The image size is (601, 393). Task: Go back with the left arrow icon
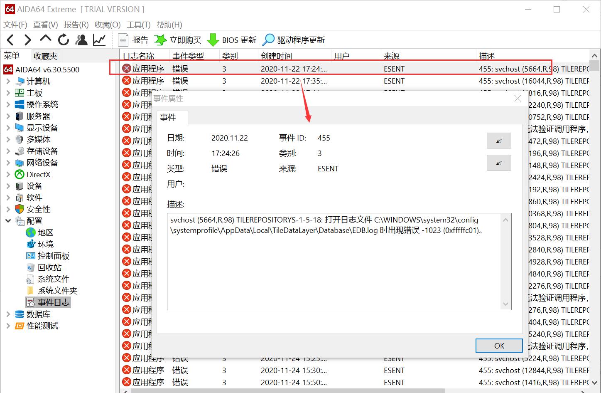click(10, 40)
